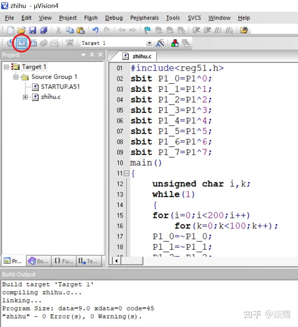Select Source Group 1 folder
298x327 pixels.
point(54,77)
